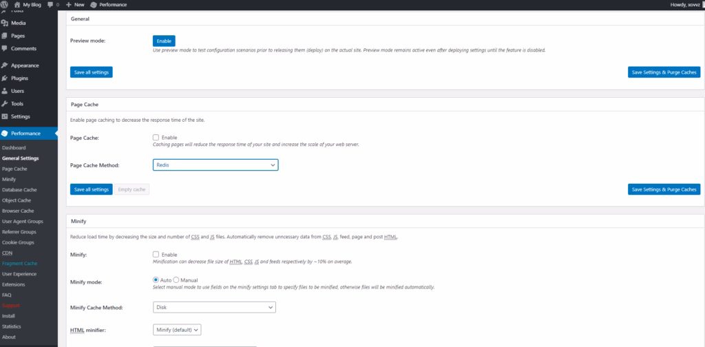Image resolution: width=705 pixels, height=347 pixels.
Task: Click New in the admin bar
Action: pyautogui.click(x=79, y=5)
